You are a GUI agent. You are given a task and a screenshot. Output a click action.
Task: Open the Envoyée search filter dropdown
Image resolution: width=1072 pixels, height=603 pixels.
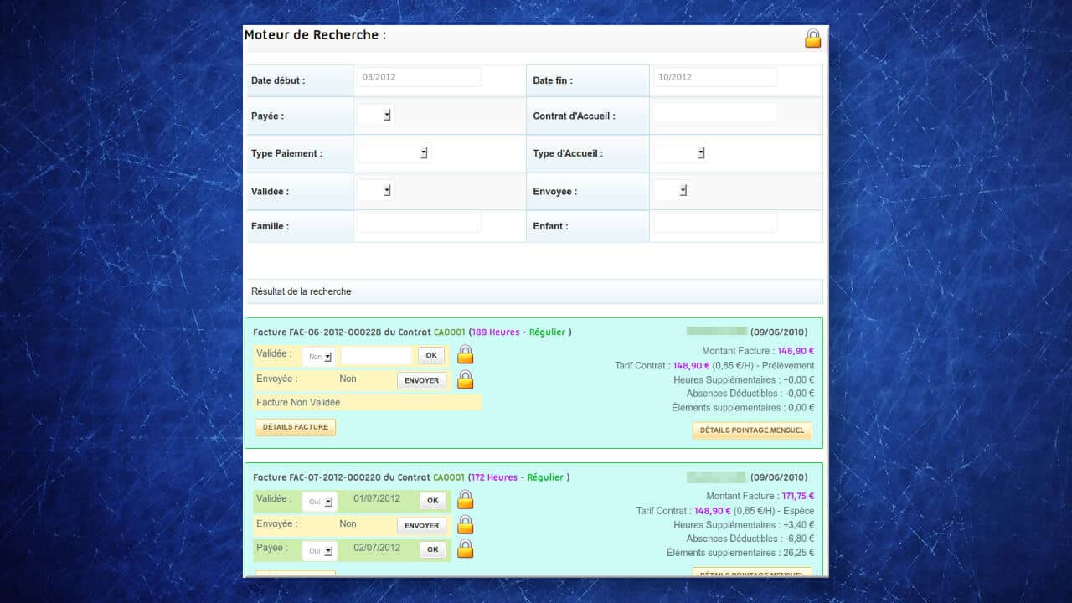tap(672, 191)
